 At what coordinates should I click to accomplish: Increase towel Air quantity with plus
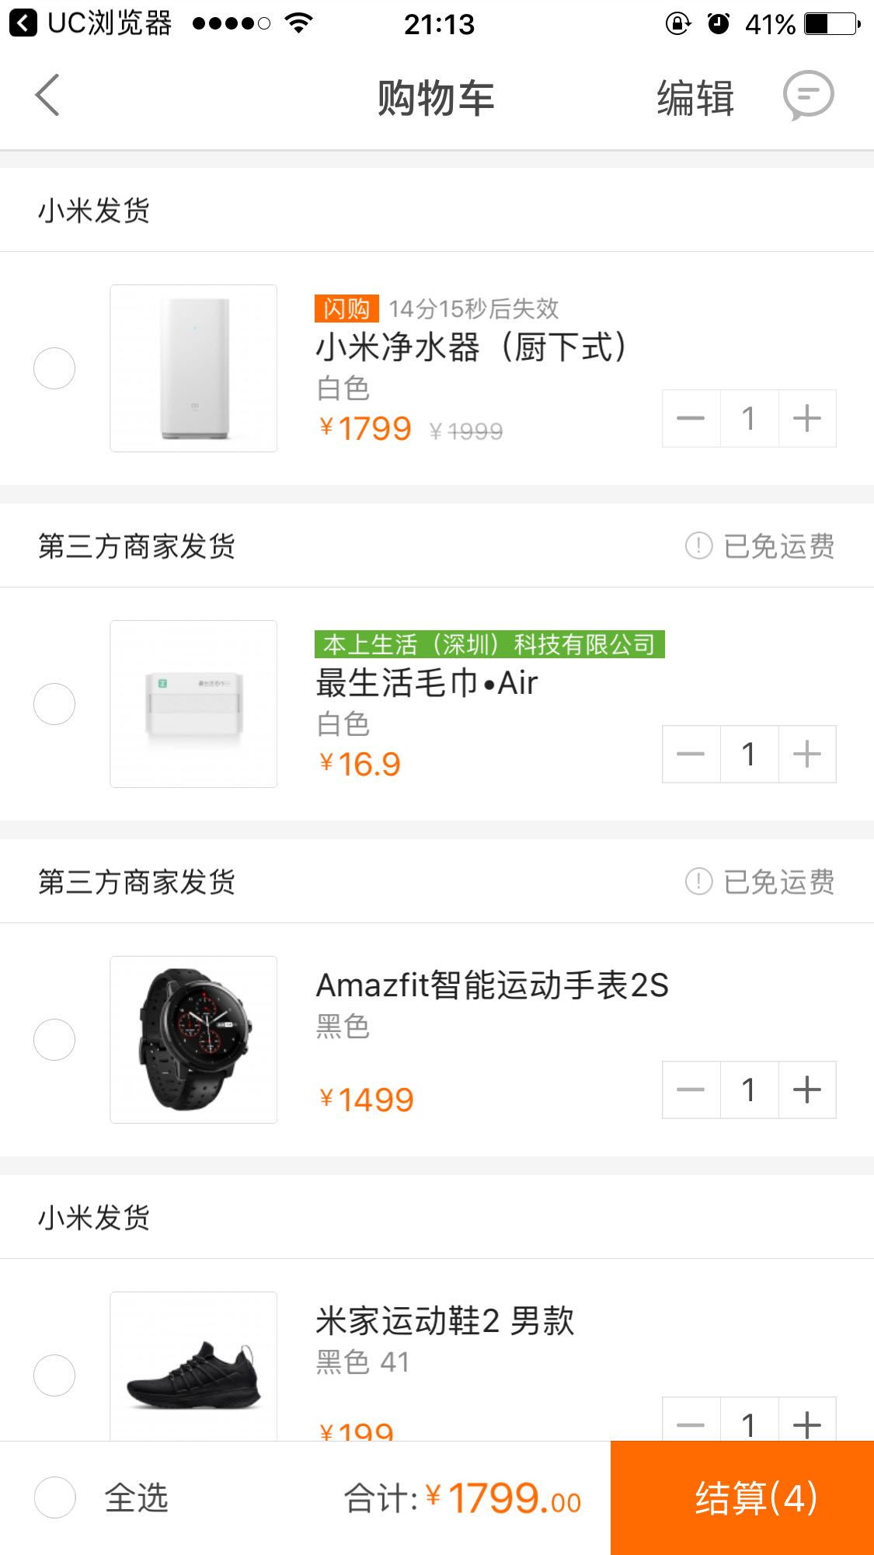click(x=807, y=754)
